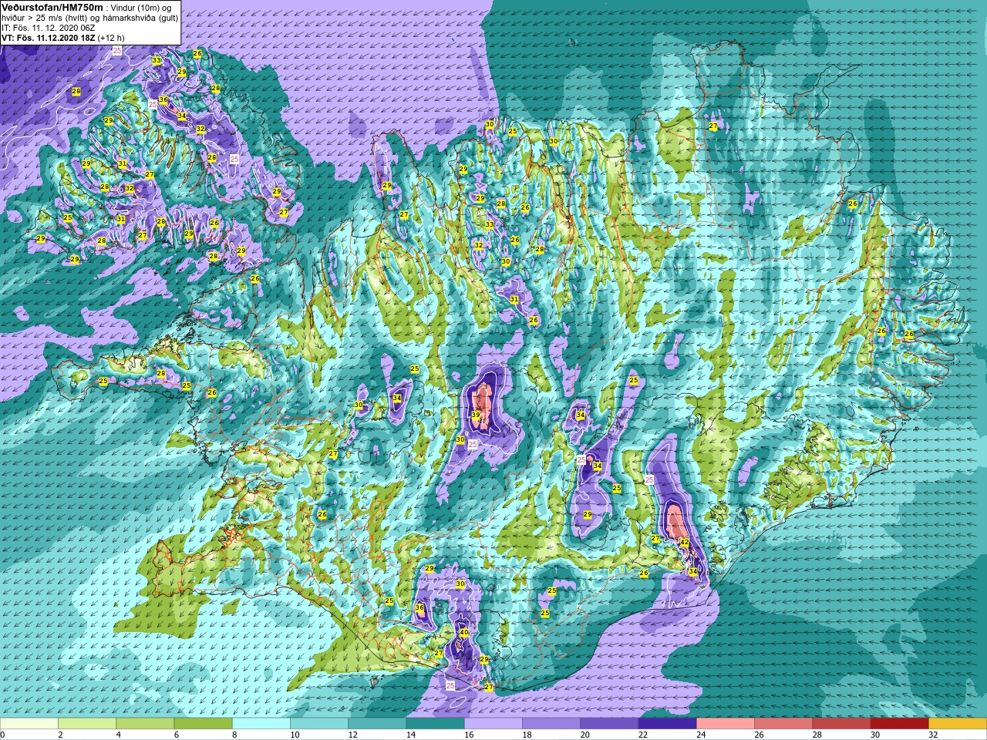Click the yellow '40' gust label
Viewport: 987px width, 740px height.
[x=464, y=633]
